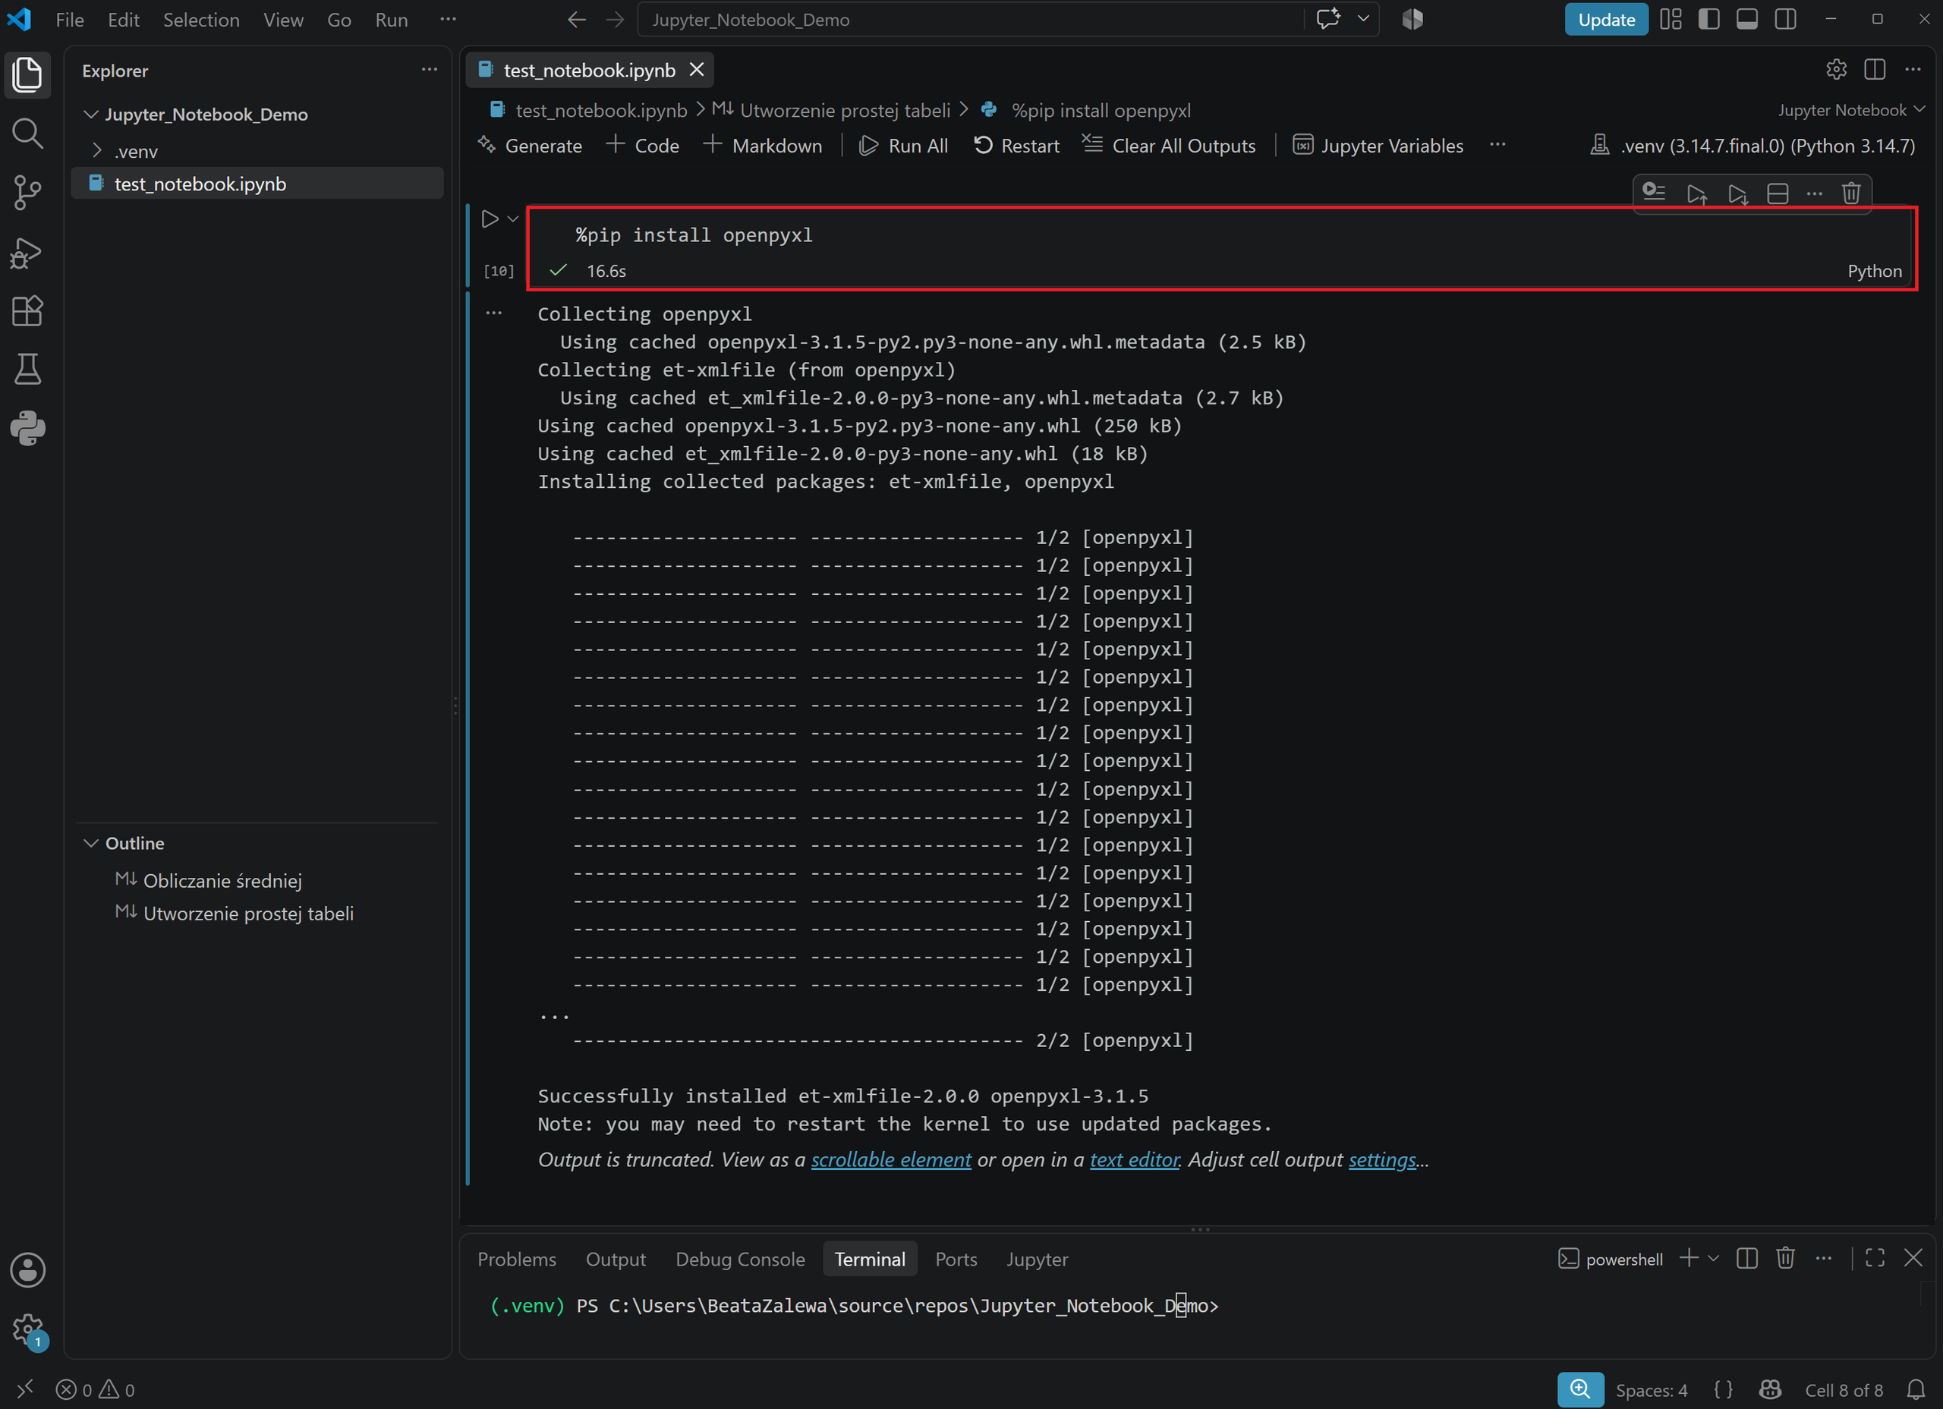
Task: Go forward using the navigation arrow
Action: pos(615,19)
